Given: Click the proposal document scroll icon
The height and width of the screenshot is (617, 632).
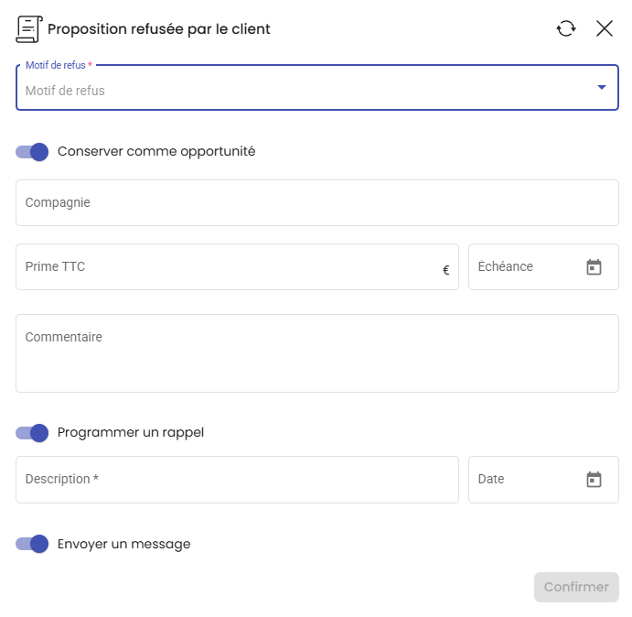Looking at the screenshot, I should coord(29,29).
